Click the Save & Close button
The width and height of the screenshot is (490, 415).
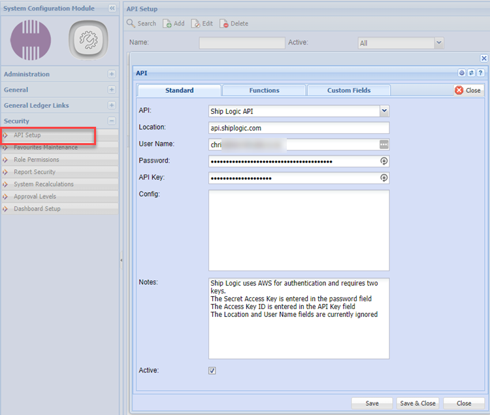[x=417, y=403]
